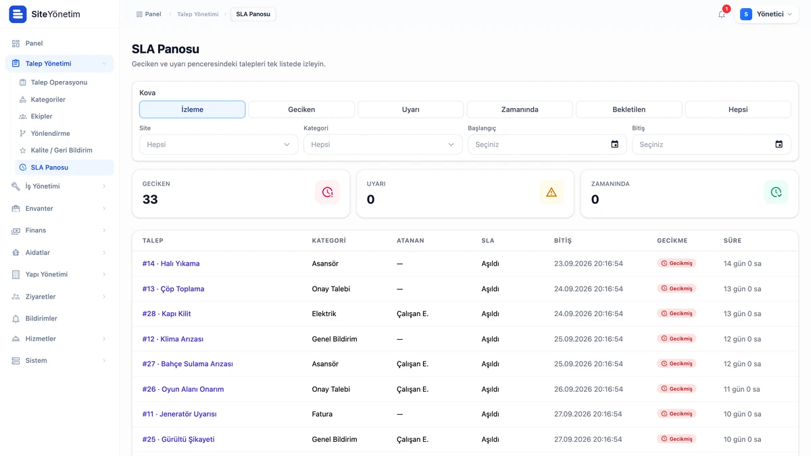
Task: Click the Ekipler people icon
Action: pyautogui.click(x=23, y=116)
